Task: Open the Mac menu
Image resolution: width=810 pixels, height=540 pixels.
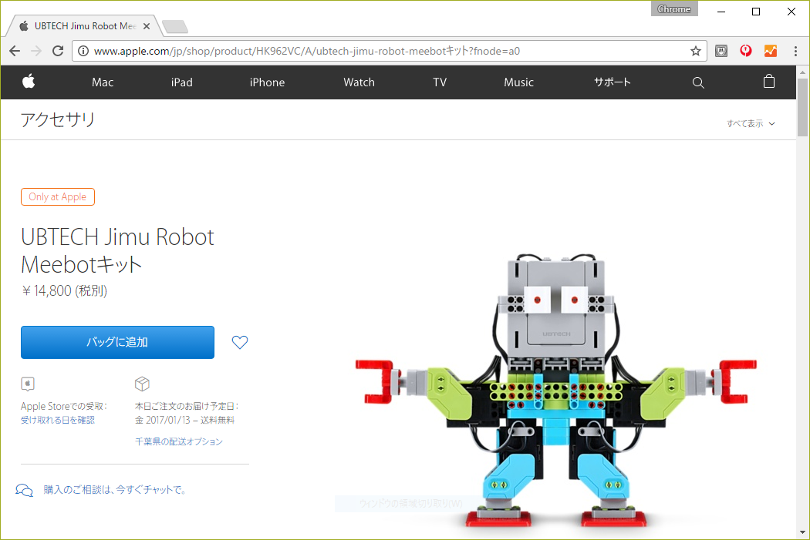Action: pos(103,82)
